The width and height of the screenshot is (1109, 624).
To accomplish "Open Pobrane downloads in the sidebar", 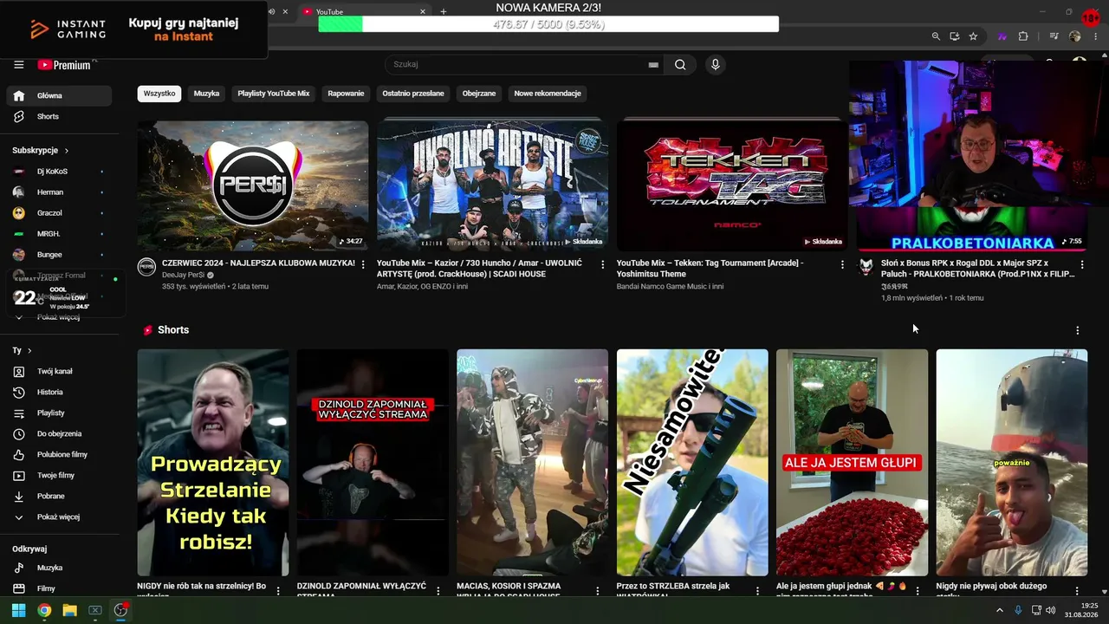I will pyautogui.click(x=59, y=496).
